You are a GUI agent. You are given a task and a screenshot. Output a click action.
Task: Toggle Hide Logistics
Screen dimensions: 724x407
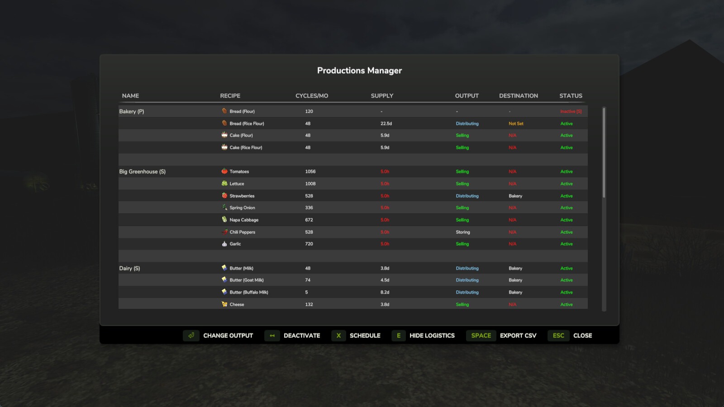pos(423,336)
